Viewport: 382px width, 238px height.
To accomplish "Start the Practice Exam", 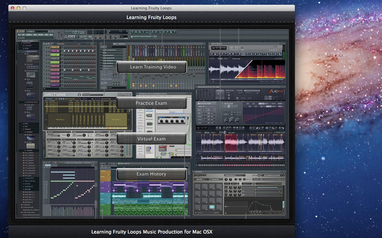I will point(151,103).
